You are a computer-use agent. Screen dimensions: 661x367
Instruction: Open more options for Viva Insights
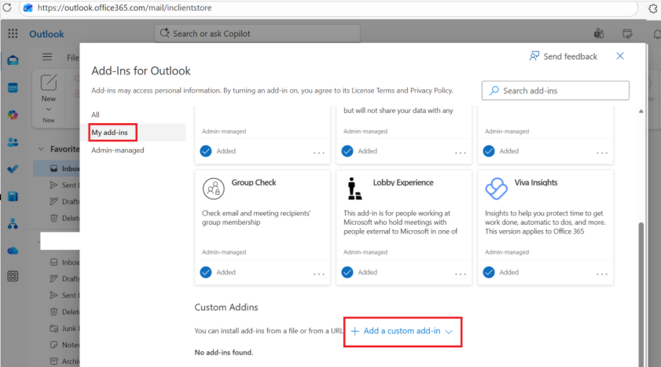pos(602,274)
